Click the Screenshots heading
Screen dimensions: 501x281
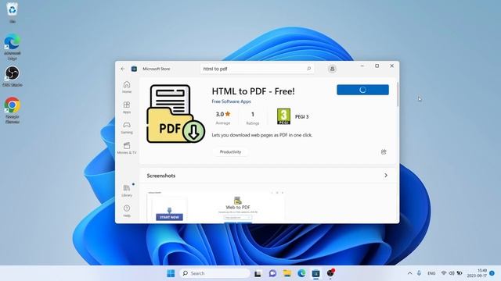161,176
